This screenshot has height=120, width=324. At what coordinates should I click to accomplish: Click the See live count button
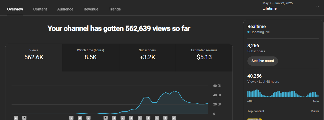coord(263,61)
